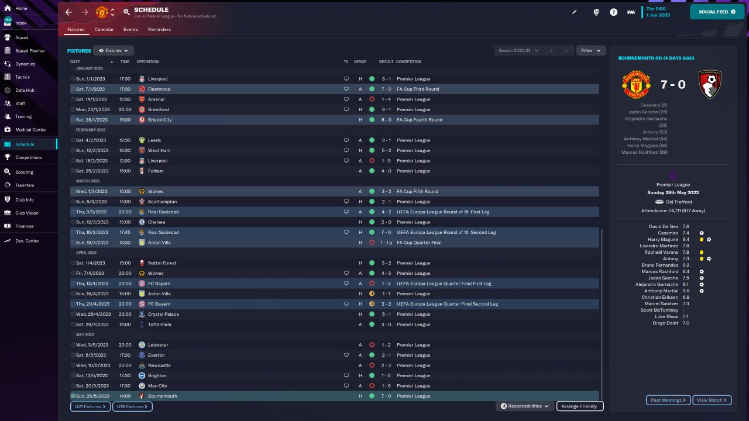Click the pencil edit icon in the top bar
749x421 pixels.
(x=575, y=12)
